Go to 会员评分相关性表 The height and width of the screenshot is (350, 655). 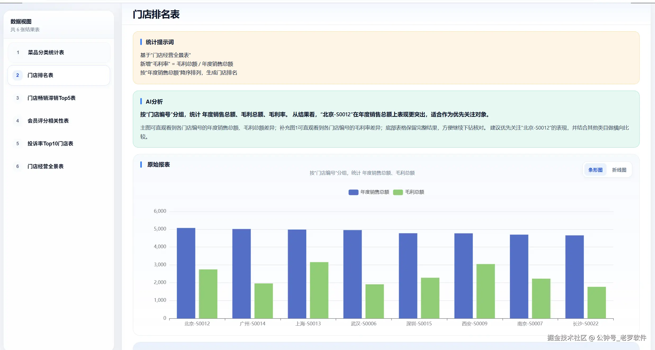(59, 121)
